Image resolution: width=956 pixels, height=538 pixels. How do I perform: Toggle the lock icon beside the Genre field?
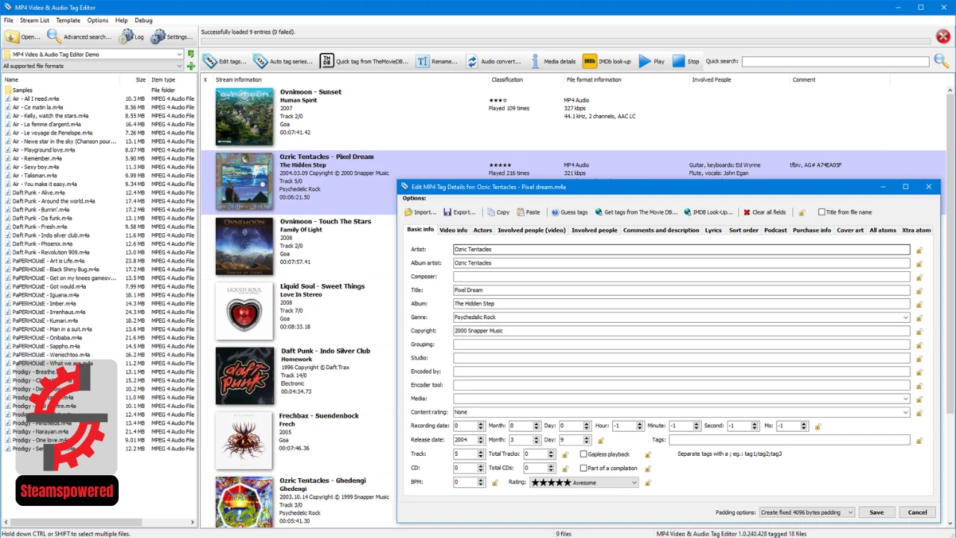click(x=919, y=318)
